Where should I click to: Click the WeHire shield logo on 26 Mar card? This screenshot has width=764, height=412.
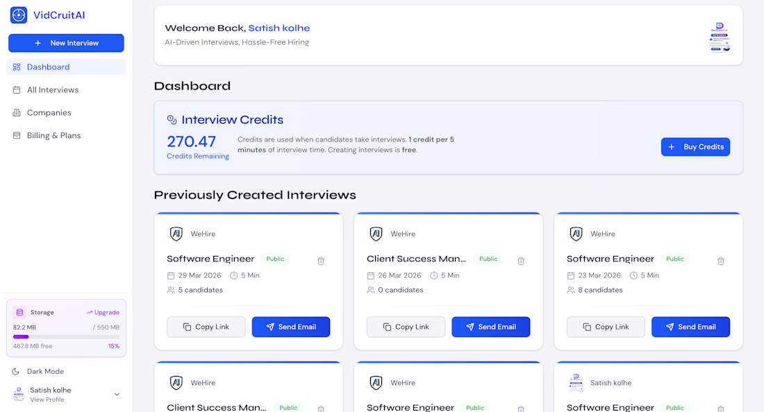pyautogui.click(x=376, y=234)
